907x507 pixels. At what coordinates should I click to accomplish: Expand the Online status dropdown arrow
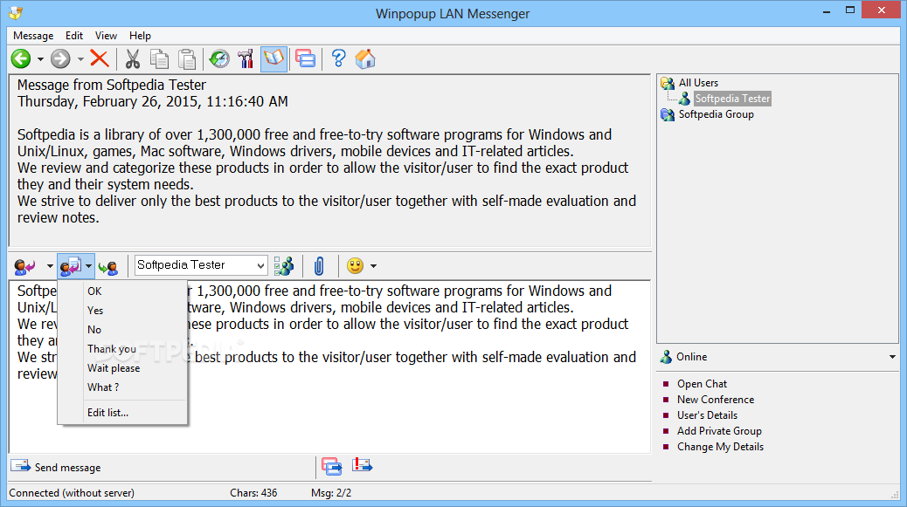click(x=892, y=357)
